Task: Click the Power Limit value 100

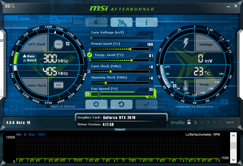Action: (x=150, y=45)
